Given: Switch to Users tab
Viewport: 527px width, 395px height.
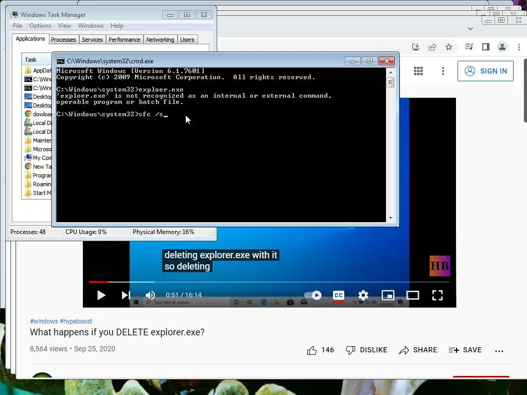Looking at the screenshot, I should 187,40.
